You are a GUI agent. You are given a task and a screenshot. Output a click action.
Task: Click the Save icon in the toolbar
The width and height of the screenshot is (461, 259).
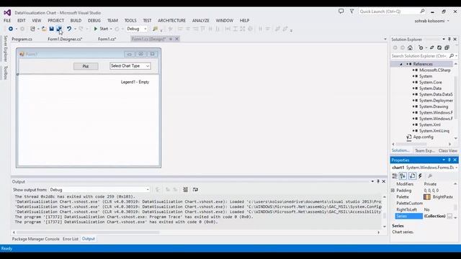point(51,29)
